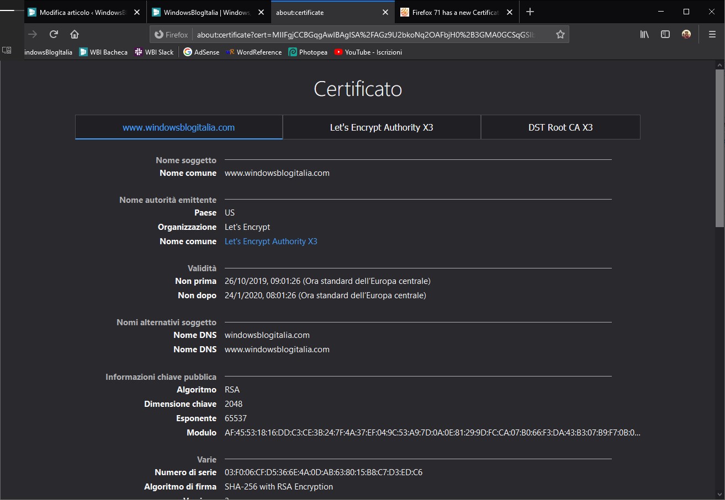This screenshot has width=725, height=500.
Task: Open the YouTube - Iscrizioni bookmark
Action: click(368, 52)
